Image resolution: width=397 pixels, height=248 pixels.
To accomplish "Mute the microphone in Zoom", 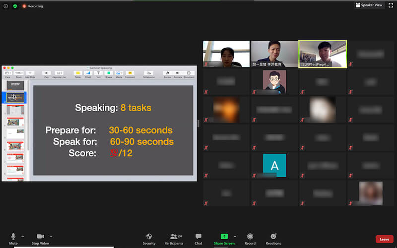I will click(13, 237).
